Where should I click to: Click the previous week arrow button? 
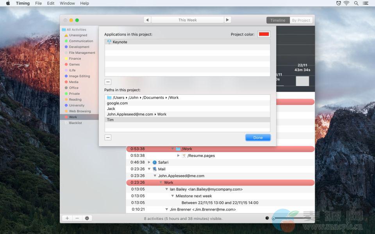(x=147, y=20)
